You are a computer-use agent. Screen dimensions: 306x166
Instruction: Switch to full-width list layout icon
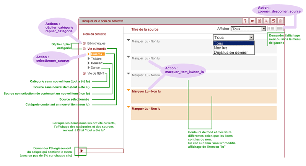280,29
